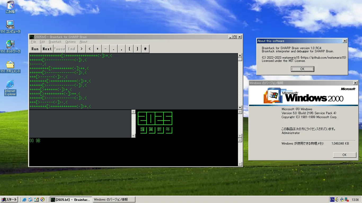Click code editor scrollbar down arrow

click(240, 108)
